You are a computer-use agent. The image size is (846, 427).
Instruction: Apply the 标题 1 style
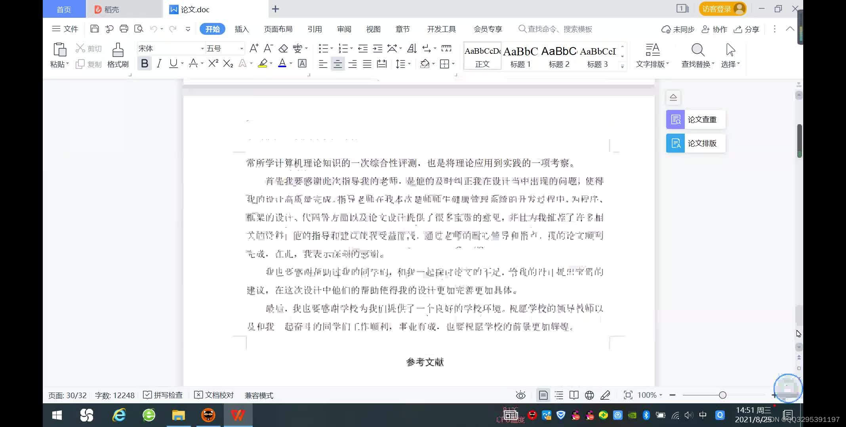tap(520, 57)
